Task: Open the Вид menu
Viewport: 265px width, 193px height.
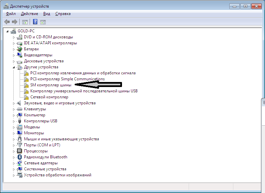Action: tap(47, 14)
